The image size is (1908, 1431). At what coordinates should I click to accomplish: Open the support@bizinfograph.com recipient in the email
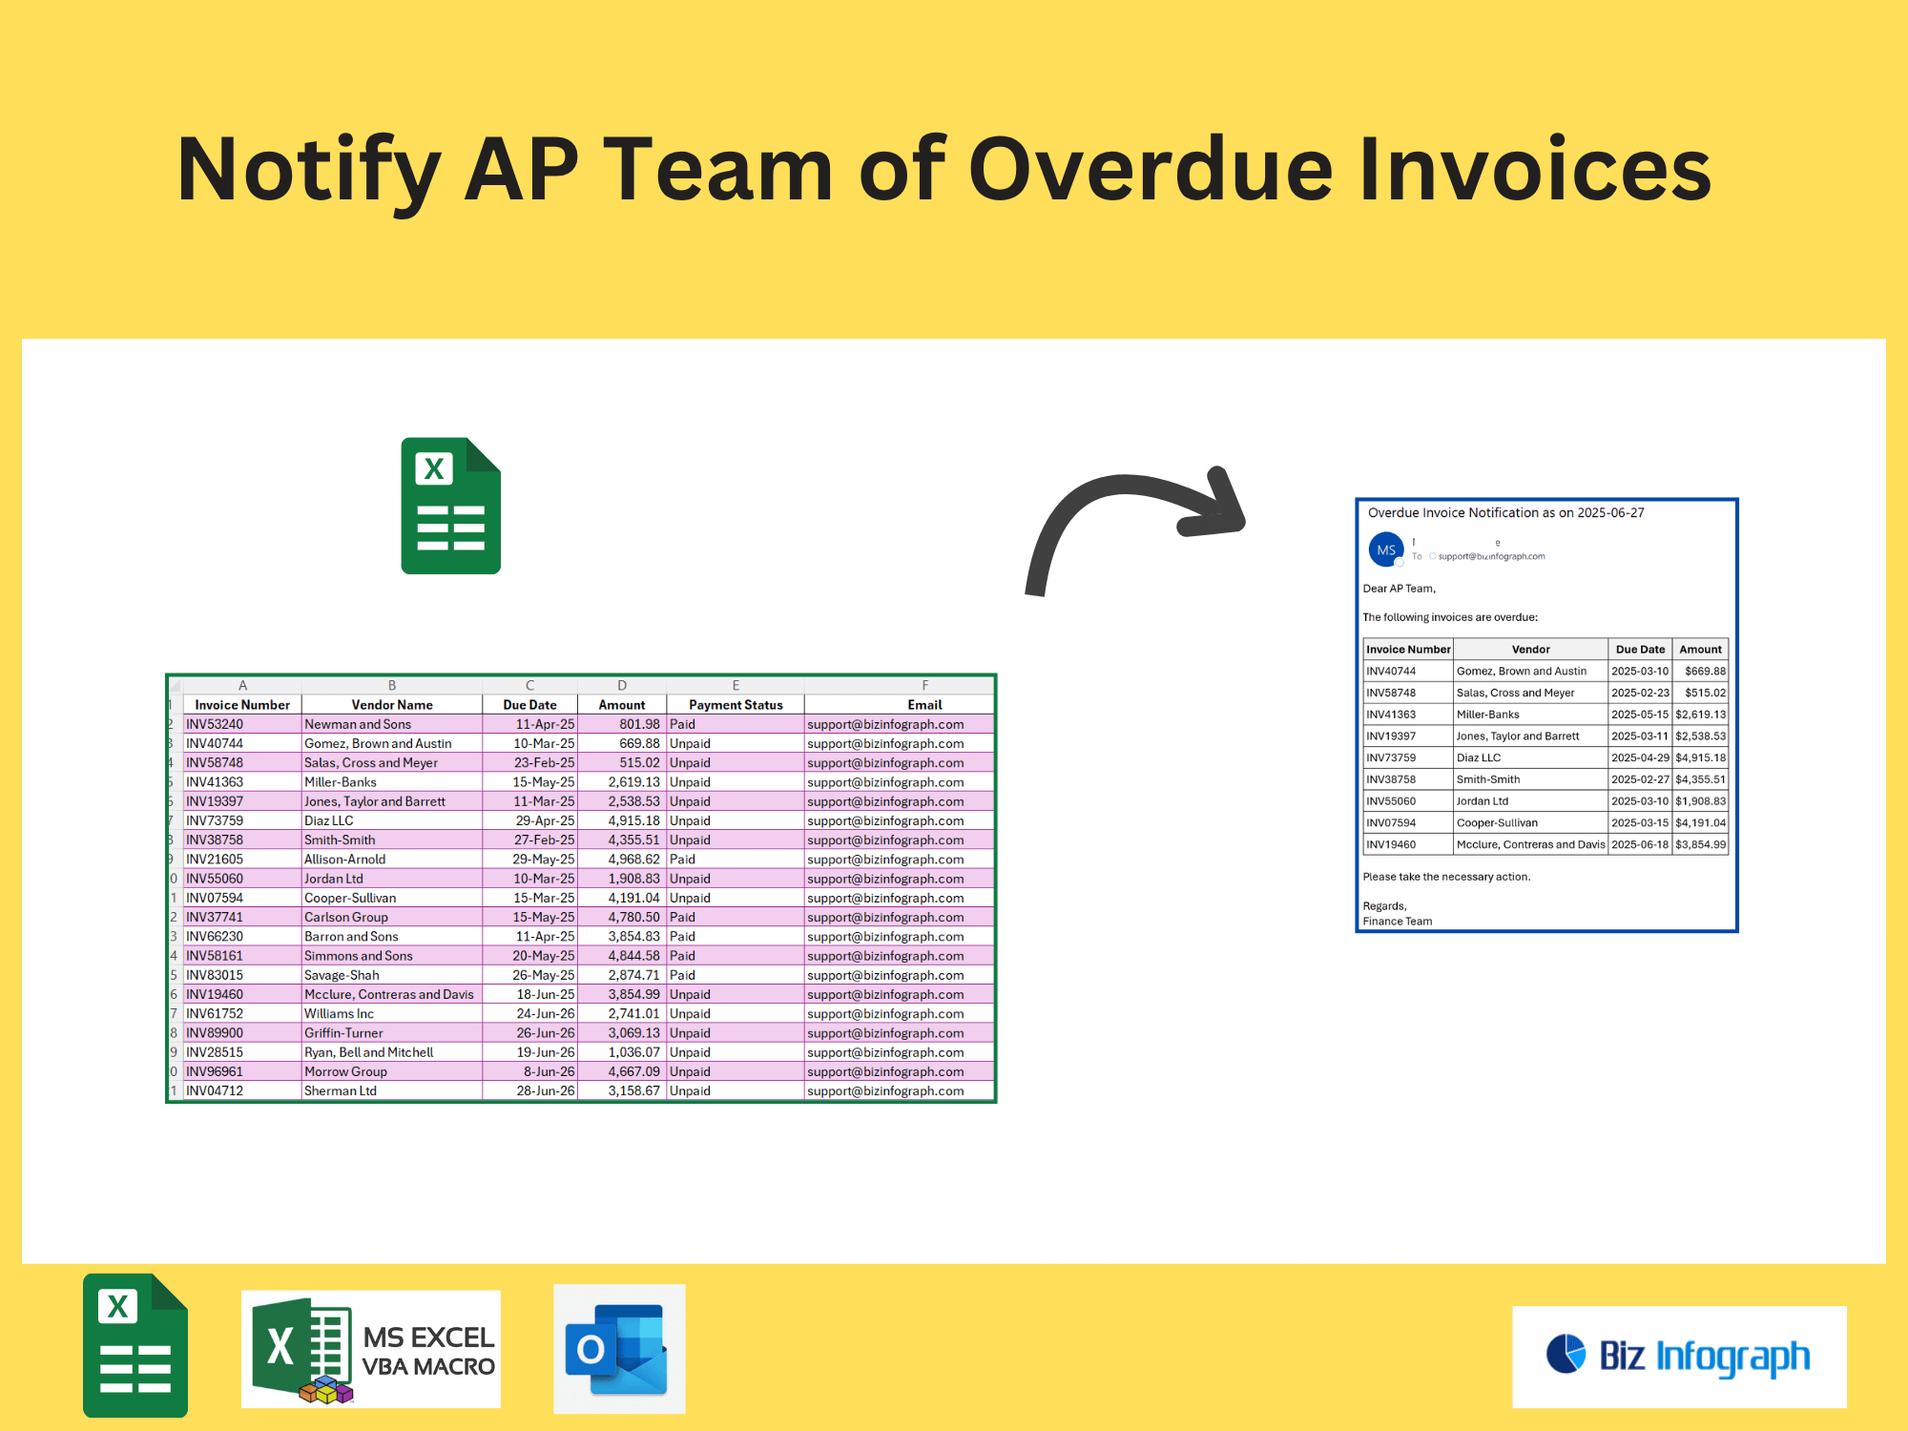(x=1491, y=556)
